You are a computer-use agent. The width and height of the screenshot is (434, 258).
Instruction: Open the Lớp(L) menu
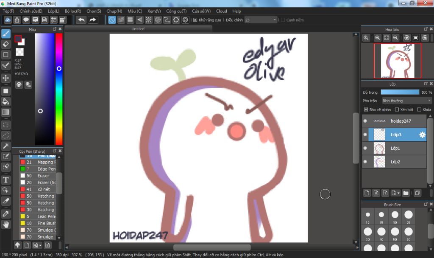coord(53,11)
